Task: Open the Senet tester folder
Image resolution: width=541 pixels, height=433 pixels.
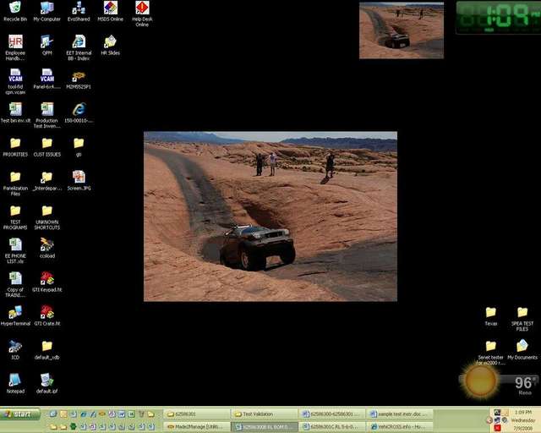Action: tap(490, 352)
